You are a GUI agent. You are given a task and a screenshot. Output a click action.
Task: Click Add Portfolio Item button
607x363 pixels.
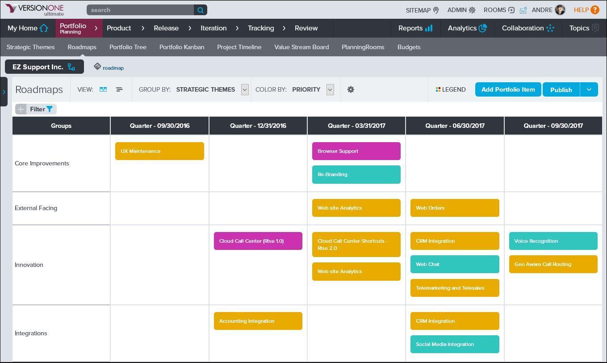click(508, 89)
